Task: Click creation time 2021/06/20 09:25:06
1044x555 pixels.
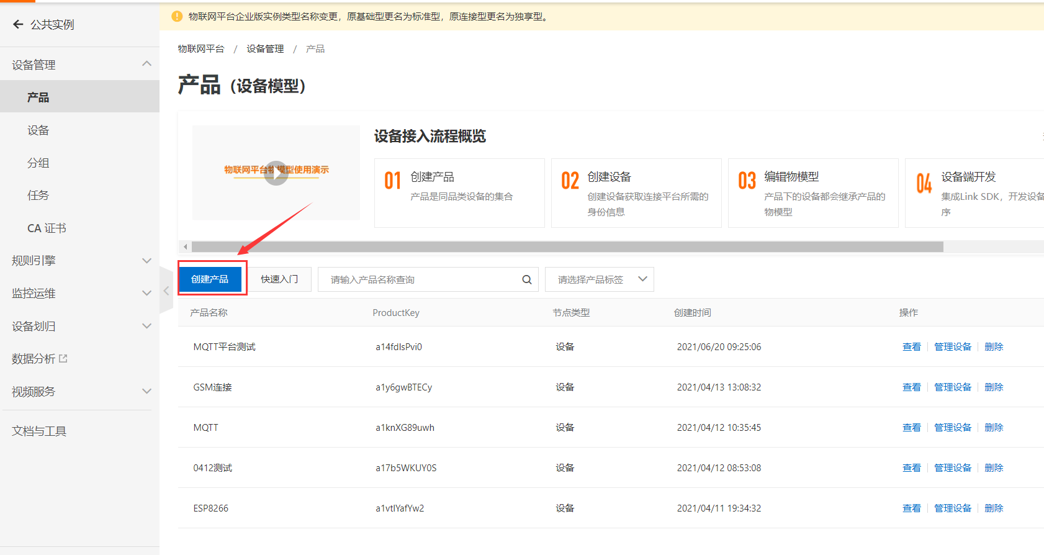Action: point(719,346)
